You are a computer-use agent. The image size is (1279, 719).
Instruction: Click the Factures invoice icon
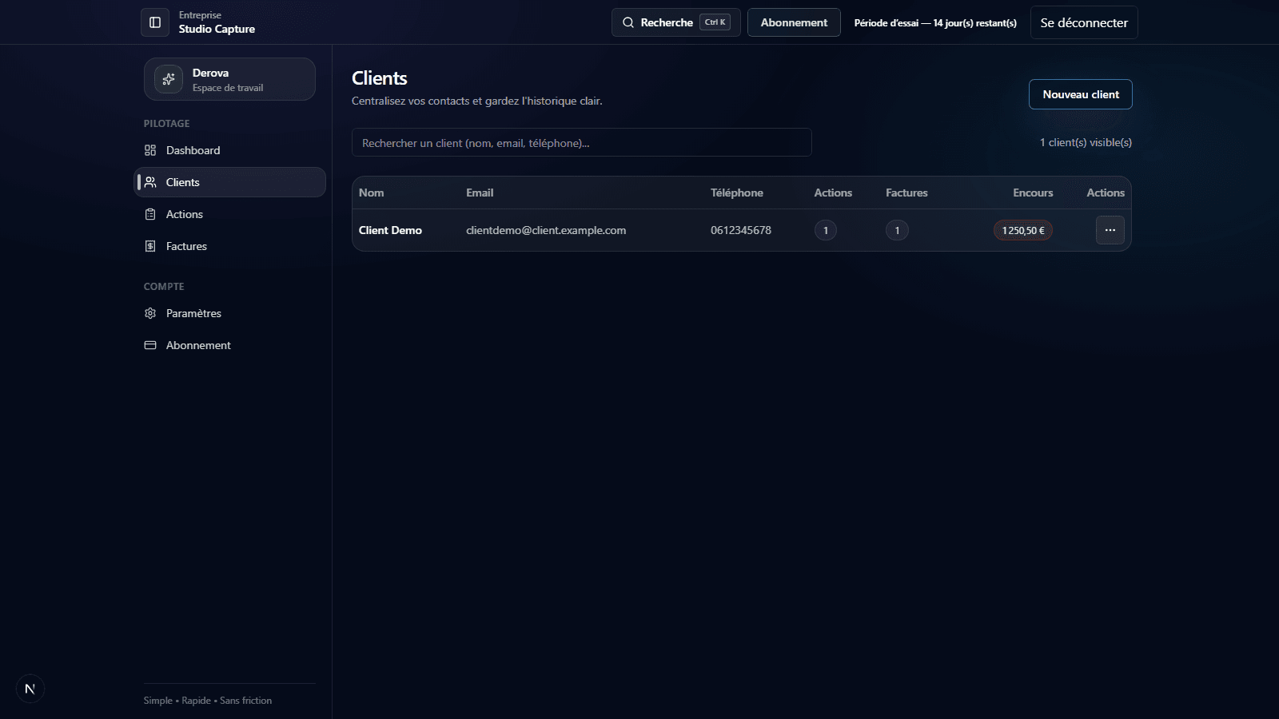150,246
